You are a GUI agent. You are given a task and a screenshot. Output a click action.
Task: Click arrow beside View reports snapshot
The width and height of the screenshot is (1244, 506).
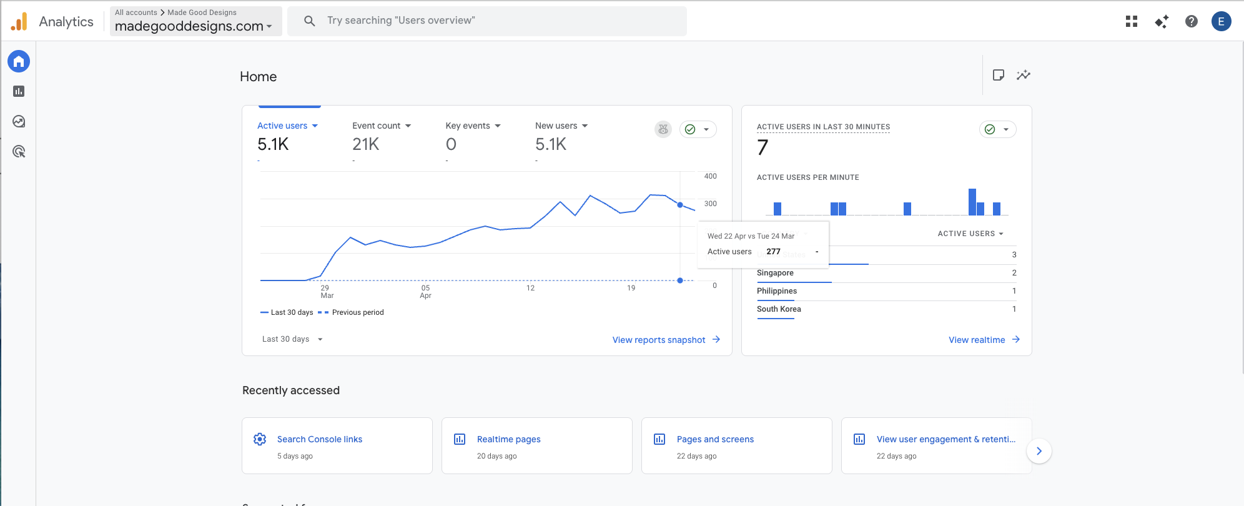point(716,339)
